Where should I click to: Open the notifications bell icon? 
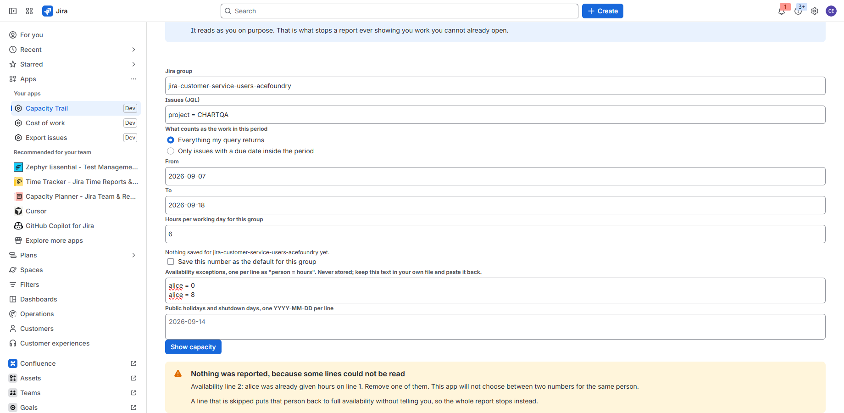tap(782, 11)
